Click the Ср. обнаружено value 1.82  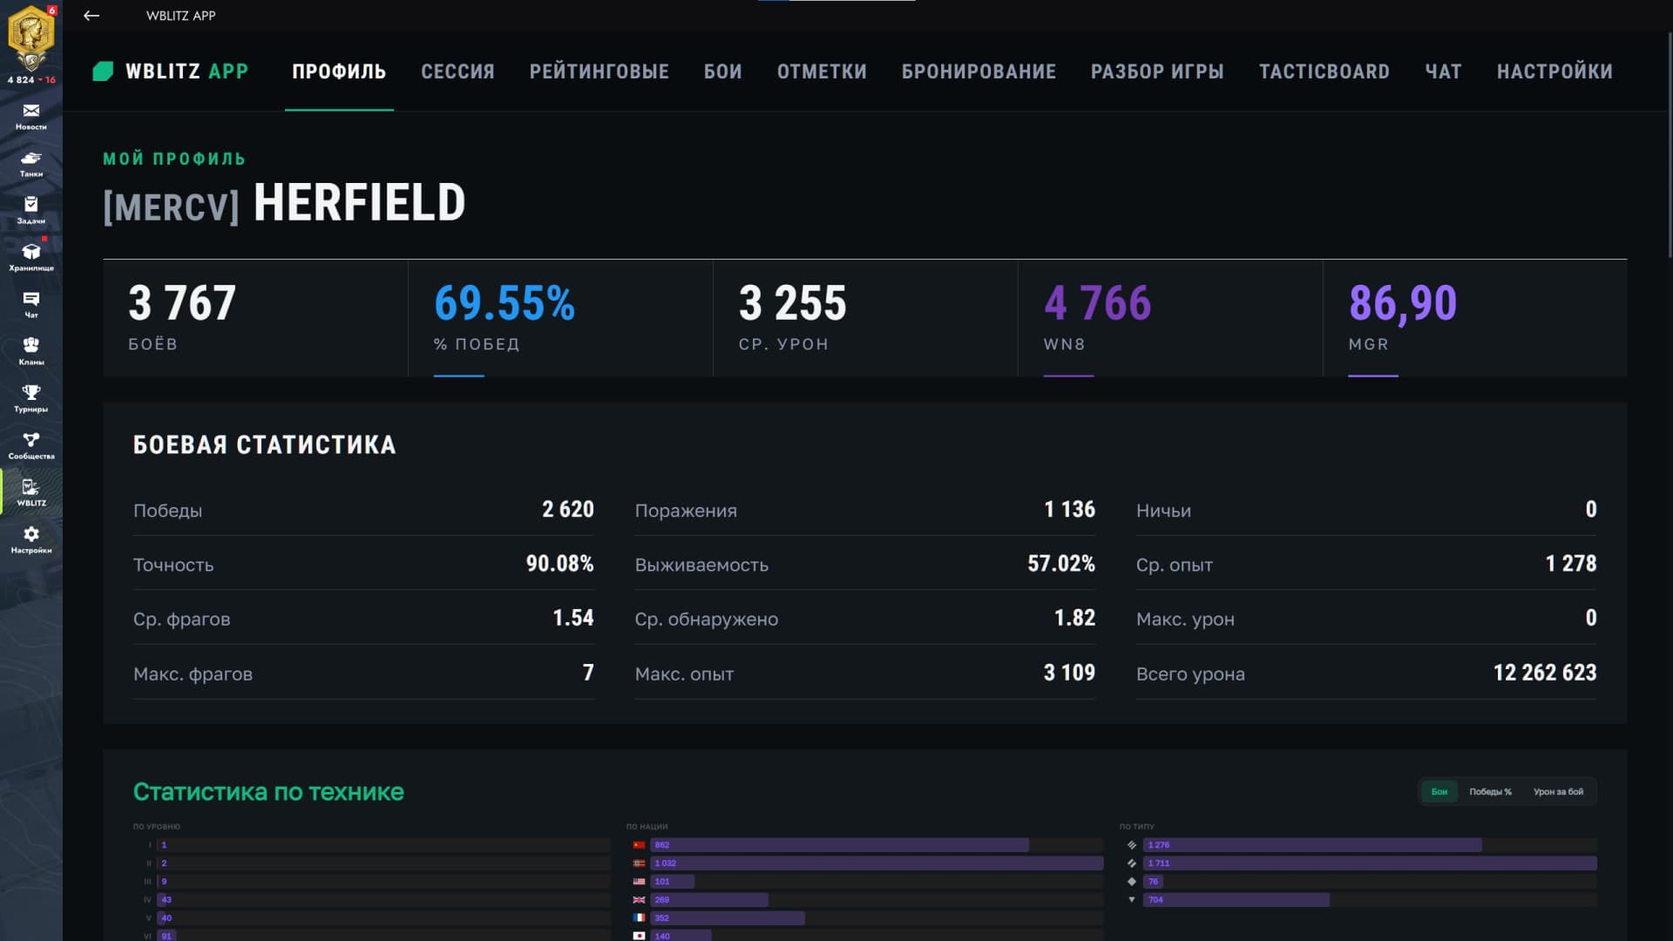(1075, 618)
